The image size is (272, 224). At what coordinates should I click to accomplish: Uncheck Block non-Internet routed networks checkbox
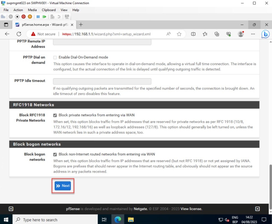click(x=55, y=154)
